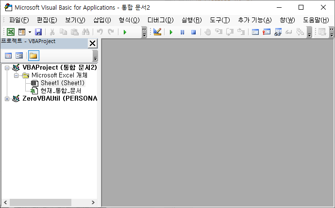Click the Break pause icon
Viewport: 335px width, 208px height.
182,32
